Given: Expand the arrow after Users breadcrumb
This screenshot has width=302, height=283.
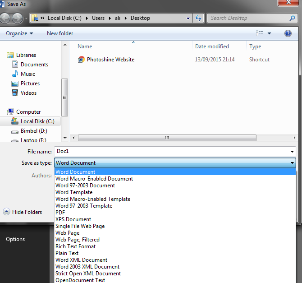Looking at the screenshot, I should click(x=110, y=18).
